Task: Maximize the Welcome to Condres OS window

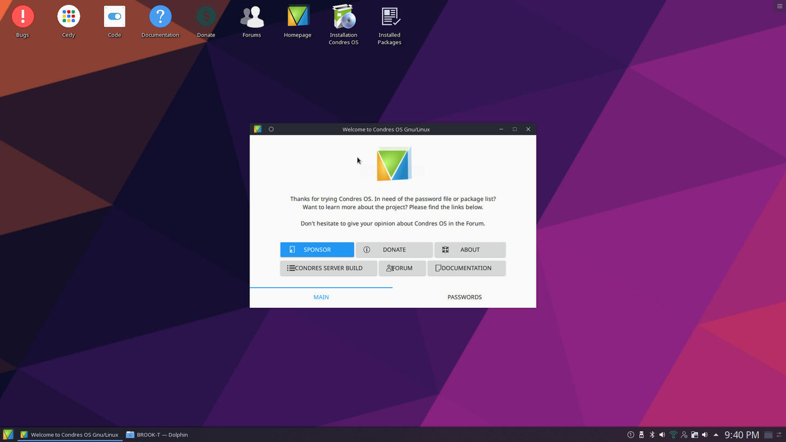Action: [515, 129]
